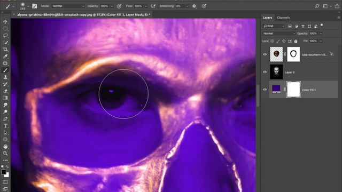
Task: Select the Frame tool in toolbar
Action: [5, 63]
